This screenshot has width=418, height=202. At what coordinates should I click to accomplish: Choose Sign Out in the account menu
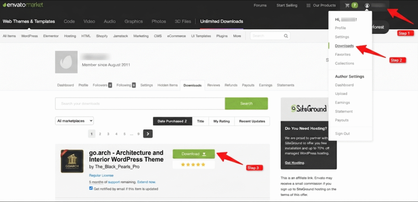[342, 134]
